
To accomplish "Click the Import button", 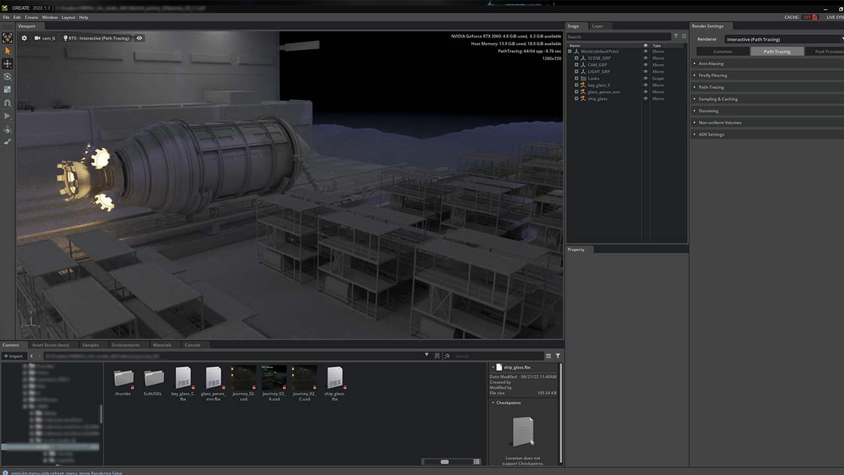I will [13, 356].
